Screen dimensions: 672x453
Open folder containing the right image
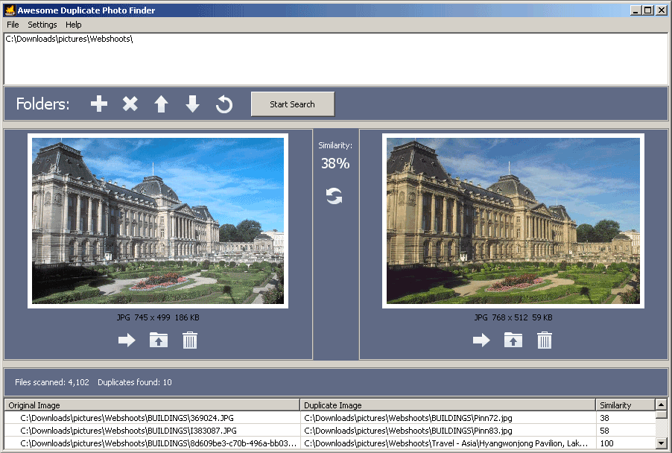(x=513, y=340)
